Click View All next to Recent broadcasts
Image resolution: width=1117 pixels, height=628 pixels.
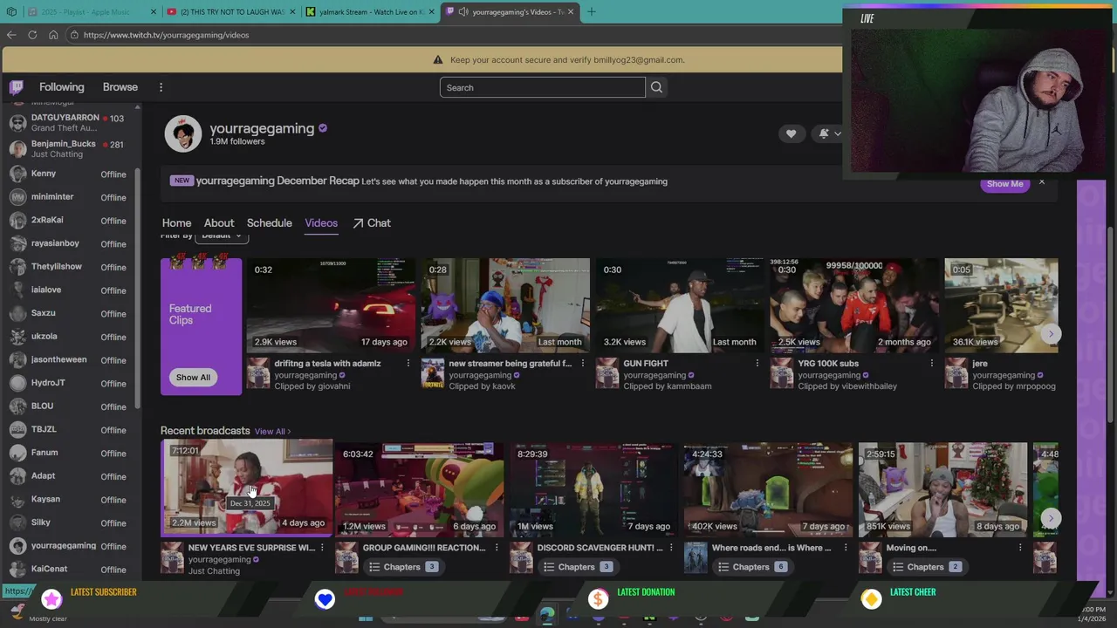click(x=272, y=431)
